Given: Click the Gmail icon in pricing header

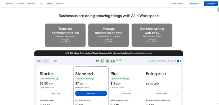Looking at the screenshot, I should click(x=98, y=61).
